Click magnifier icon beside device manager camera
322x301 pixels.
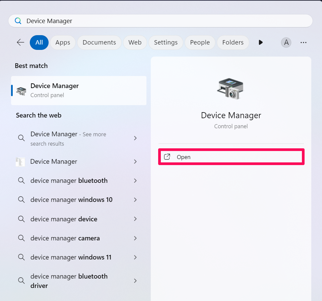(21, 238)
